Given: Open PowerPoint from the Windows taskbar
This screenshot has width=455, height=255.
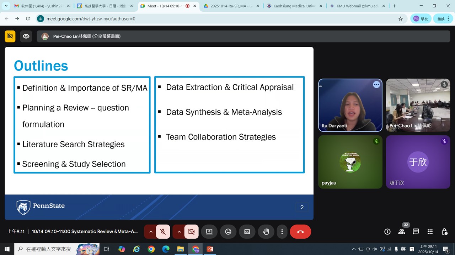Looking at the screenshot, I should (210, 249).
